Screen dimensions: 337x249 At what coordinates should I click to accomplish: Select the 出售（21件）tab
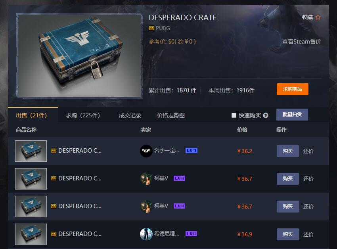31,115
